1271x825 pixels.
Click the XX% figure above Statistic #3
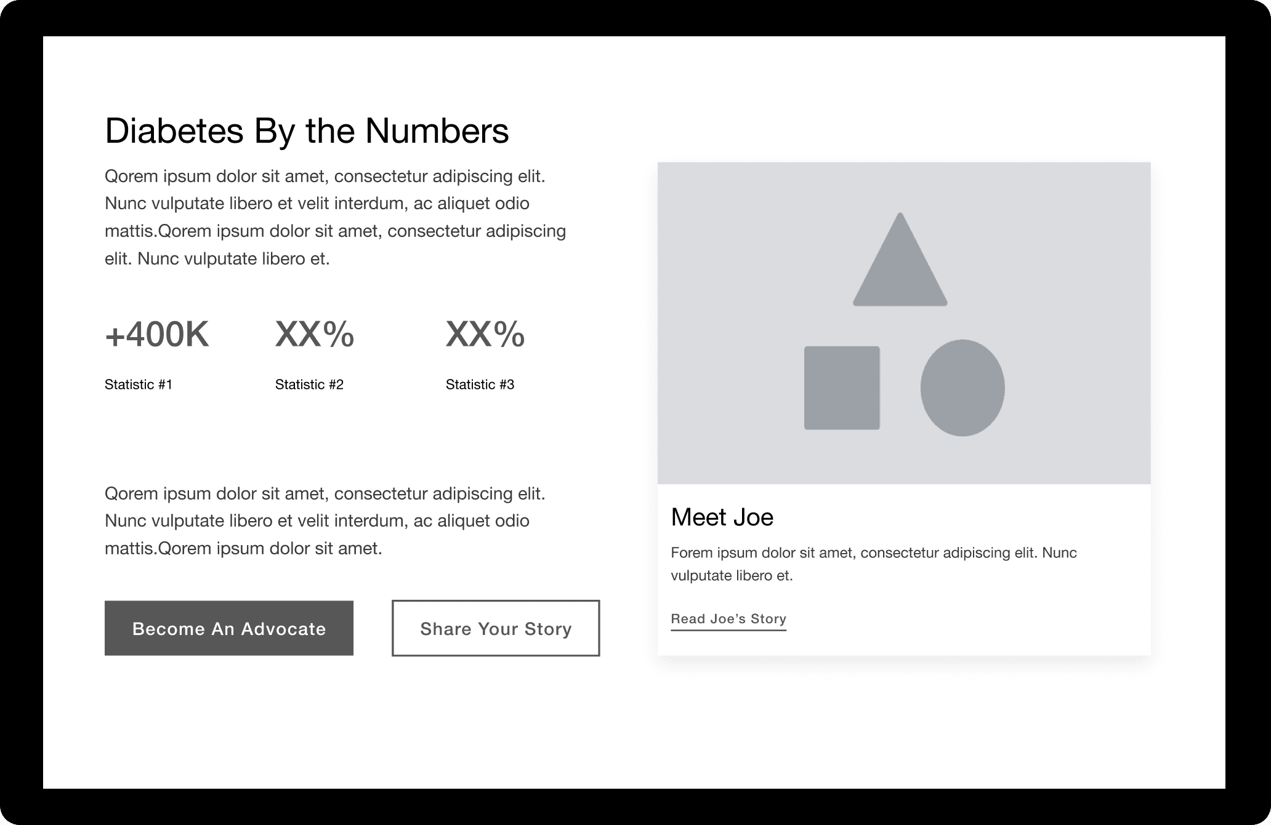click(x=485, y=335)
